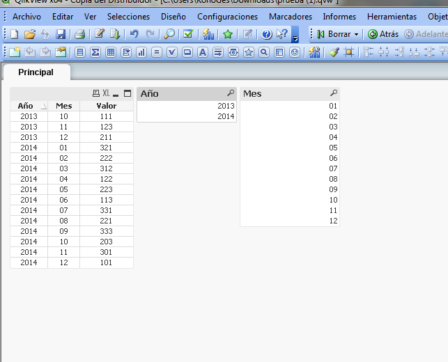Create a Line/Arrow object

coord(218,52)
